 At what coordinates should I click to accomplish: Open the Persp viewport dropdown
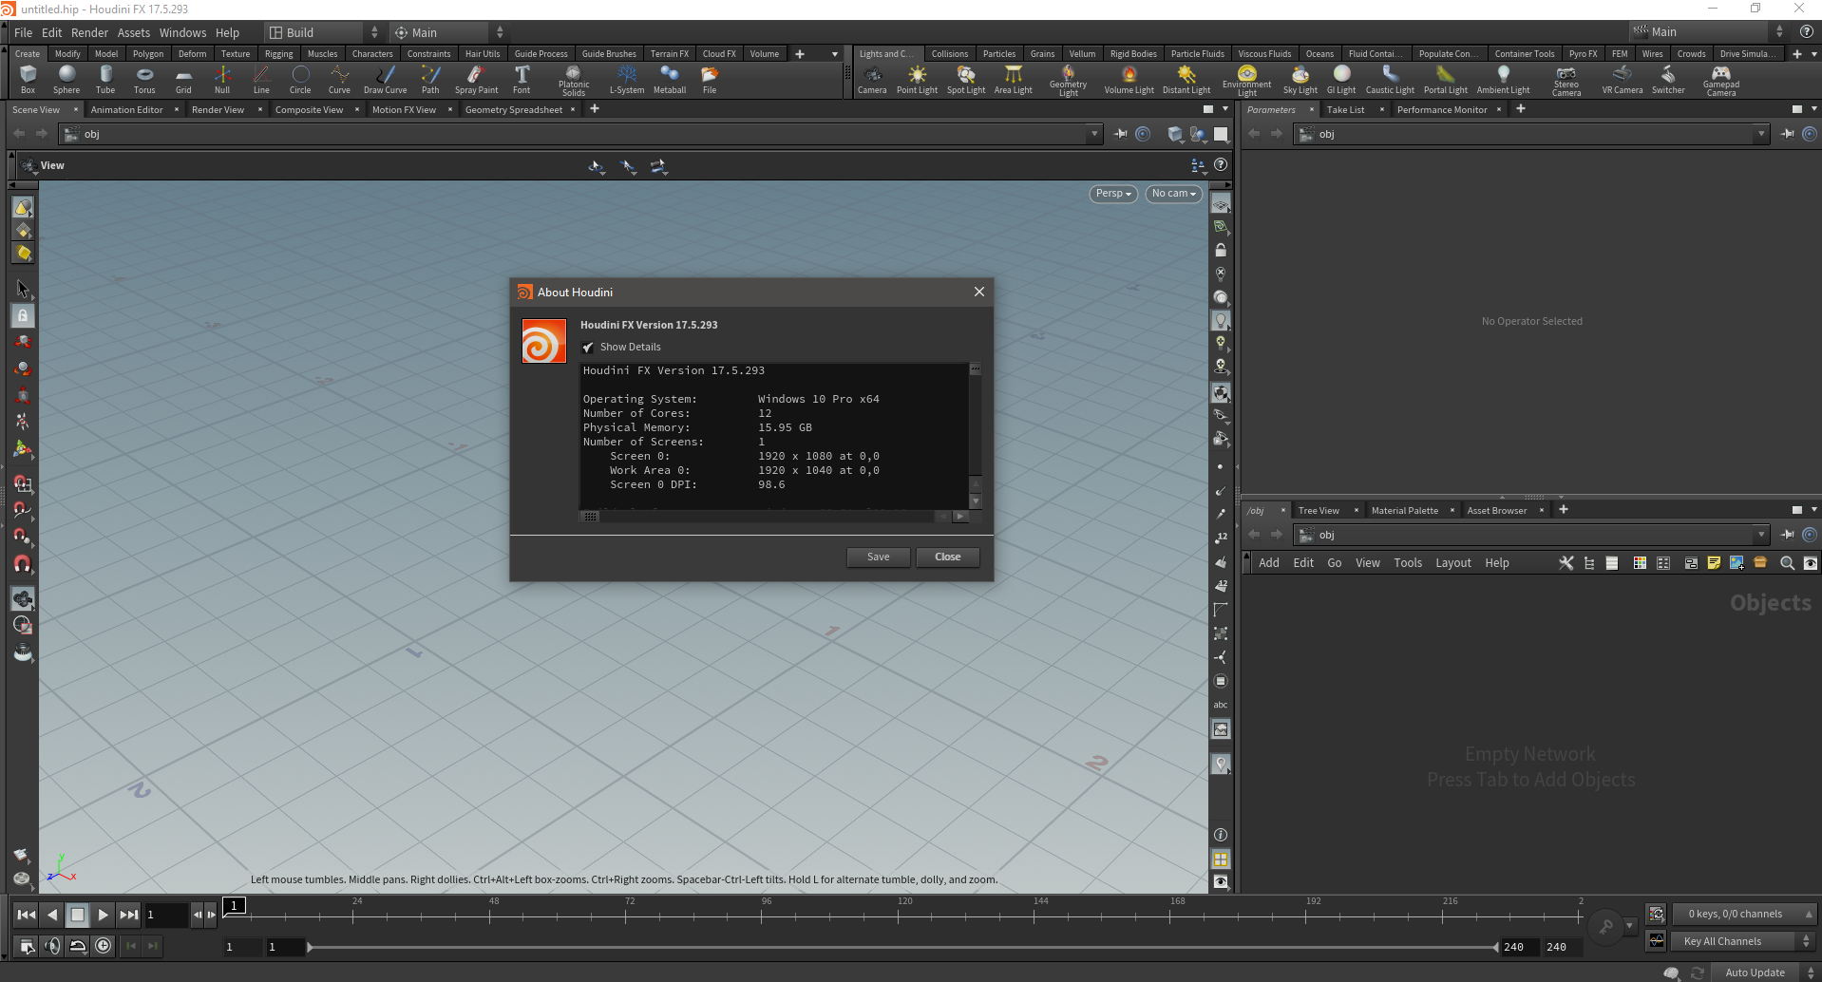click(1112, 194)
